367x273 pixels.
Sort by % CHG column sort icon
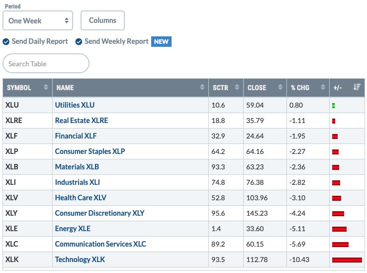pos(323,87)
